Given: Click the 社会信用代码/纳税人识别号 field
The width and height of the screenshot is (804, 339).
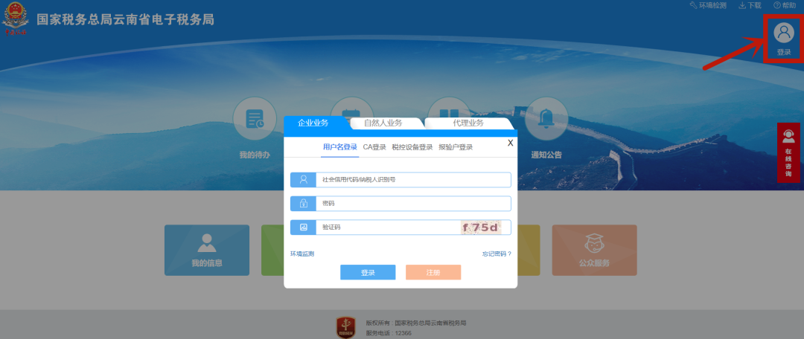Looking at the screenshot, I should [413, 180].
